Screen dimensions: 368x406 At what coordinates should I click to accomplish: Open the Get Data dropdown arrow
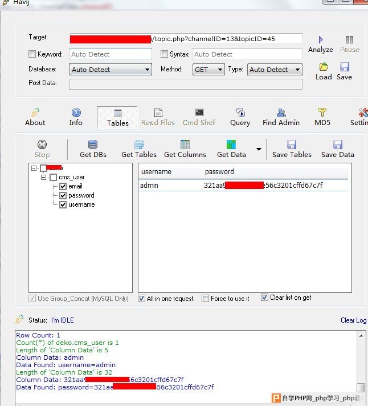click(x=259, y=149)
